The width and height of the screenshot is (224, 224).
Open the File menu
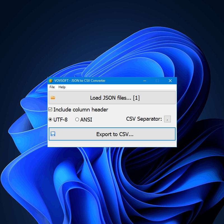(x=52, y=87)
